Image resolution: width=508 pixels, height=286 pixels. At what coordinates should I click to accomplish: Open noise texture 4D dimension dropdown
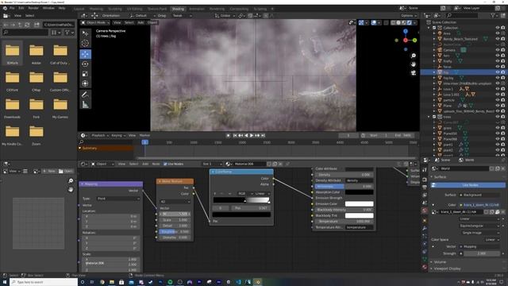(x=175, y=202)
